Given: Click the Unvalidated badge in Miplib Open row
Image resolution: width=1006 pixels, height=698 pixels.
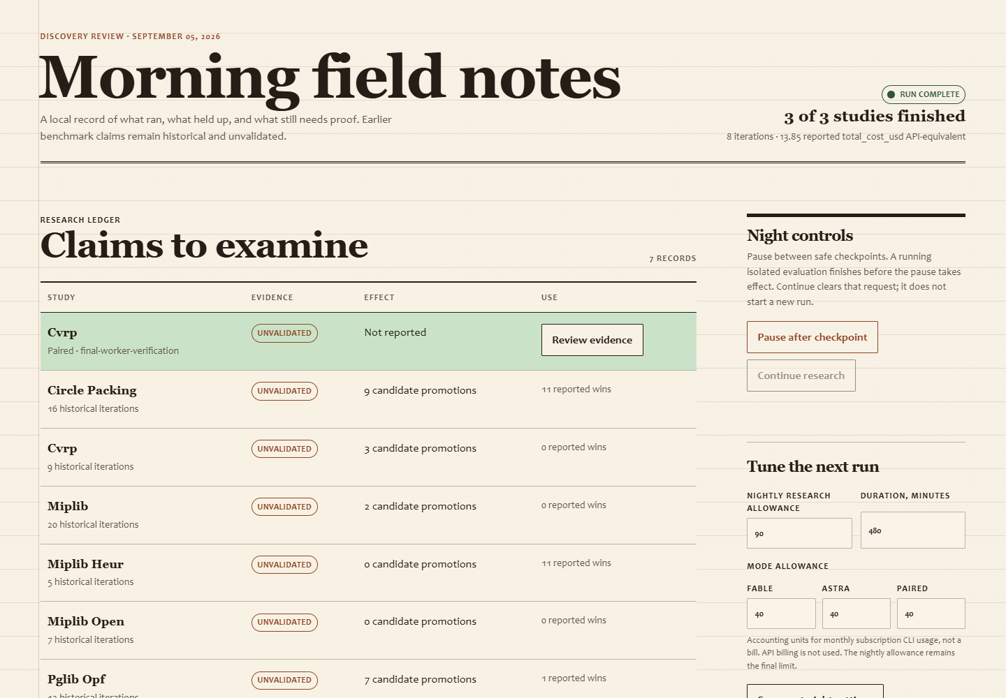Looking at the screenshot, I should pyautogui.click(x=284, y=622).
